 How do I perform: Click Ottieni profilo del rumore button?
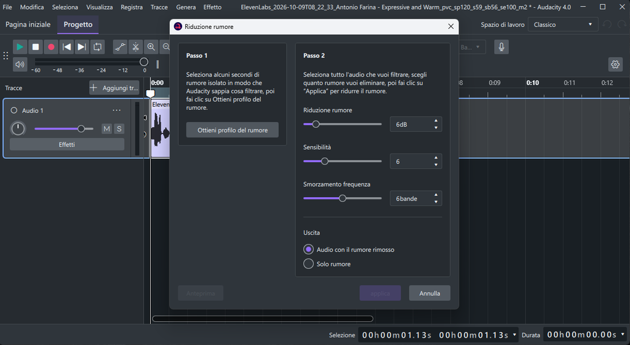click(232, 130)
